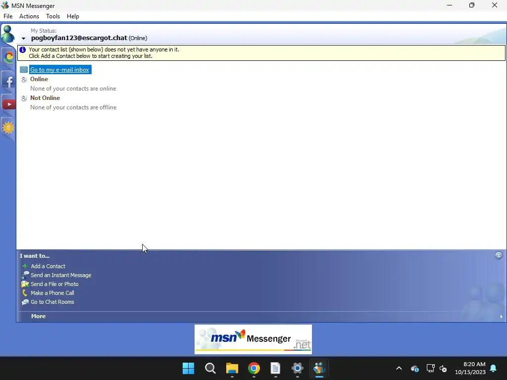Click the instant message icon
Image resolution: width=507 pixels, height=380 pixels.
25,275
